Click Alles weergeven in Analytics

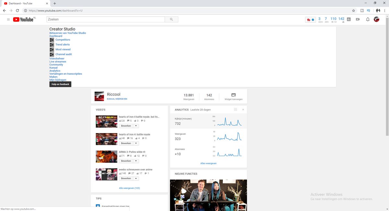208,163
